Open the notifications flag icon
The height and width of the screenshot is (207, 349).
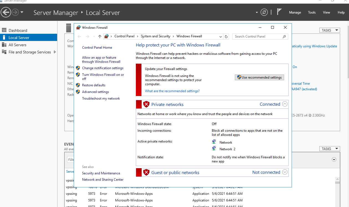coord(279,12)
